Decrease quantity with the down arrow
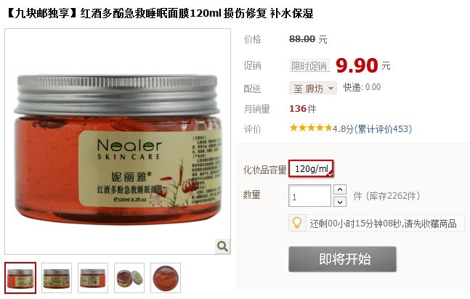Screen dimensions: 470x299 pyautogui.click(x=340, y=202)
